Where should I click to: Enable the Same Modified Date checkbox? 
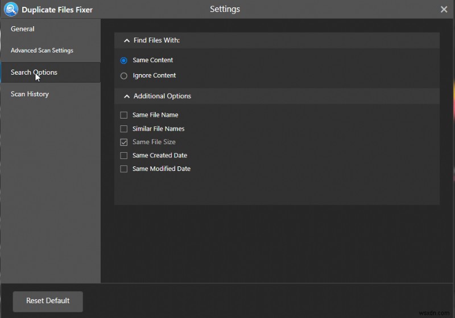[124, 169]
